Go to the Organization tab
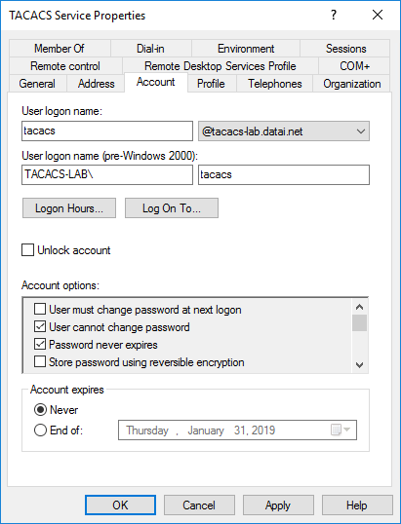The height and width of the screenshot is (524, 401). [351, 84]
